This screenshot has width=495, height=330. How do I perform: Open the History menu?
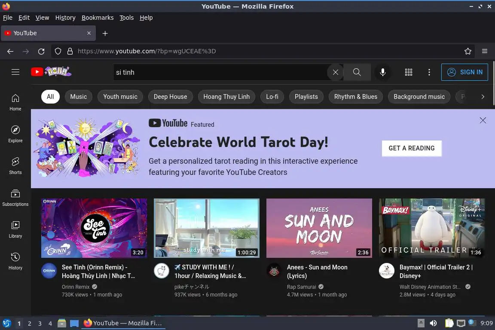[x=65, y=18]
